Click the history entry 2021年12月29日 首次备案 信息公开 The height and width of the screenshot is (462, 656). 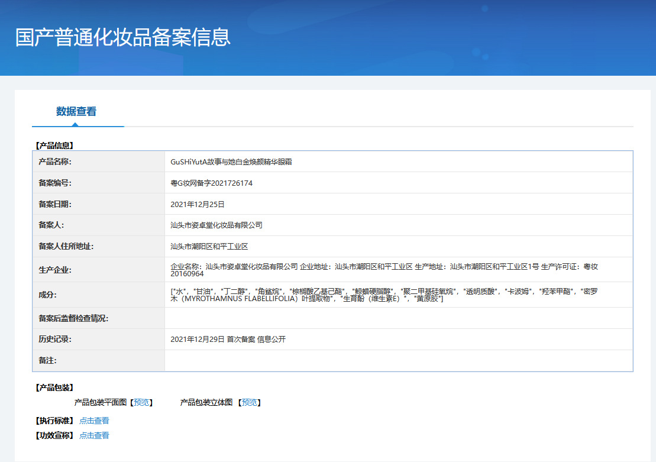coord(228,340)
